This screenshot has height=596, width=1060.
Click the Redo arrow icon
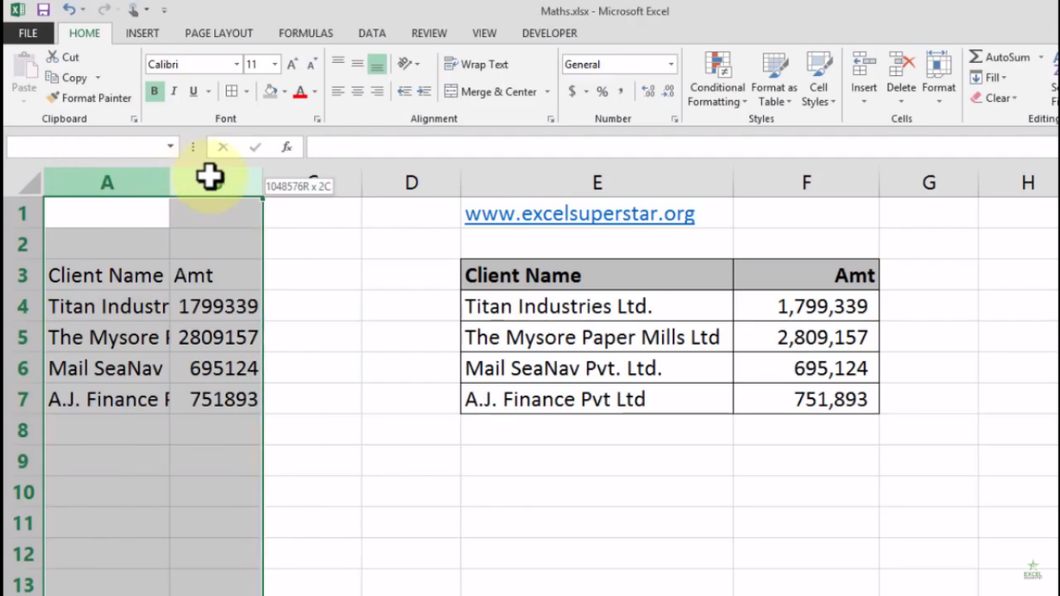point(104,10)
